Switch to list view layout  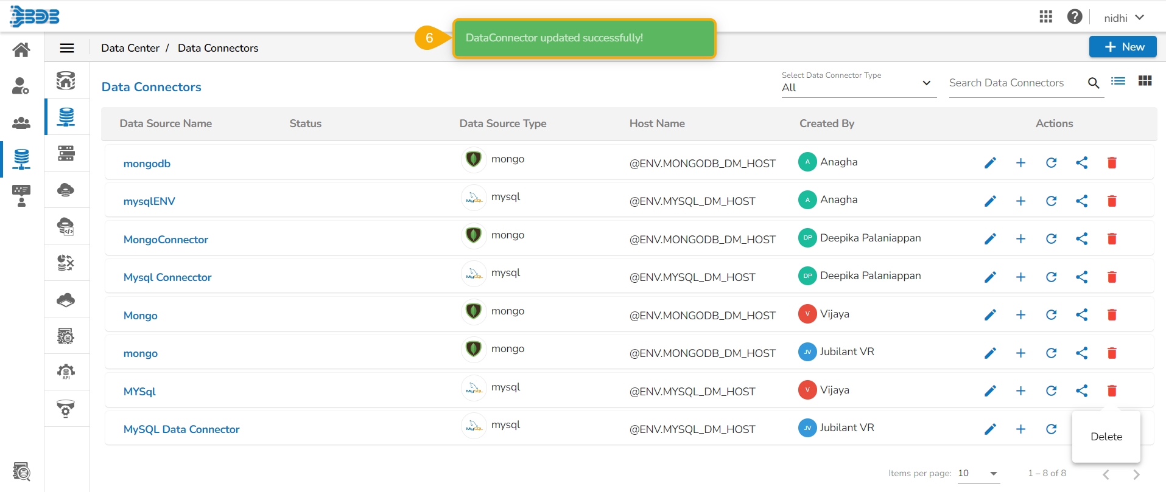[x=1118, y=81]
